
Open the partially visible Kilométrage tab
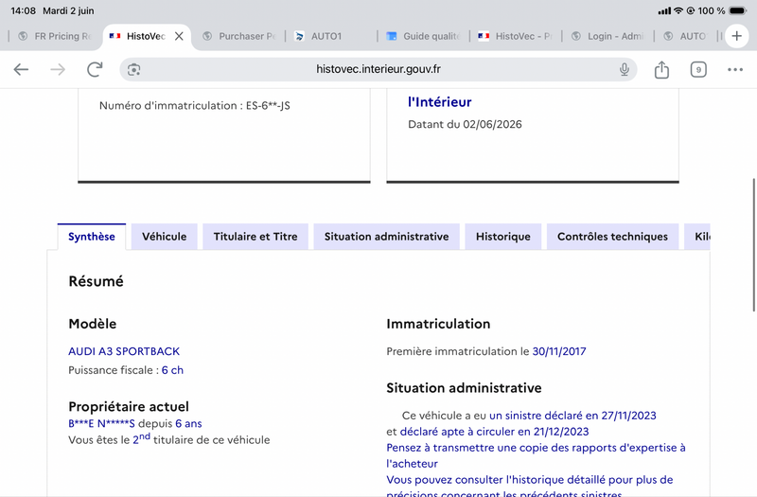click(697, 237)
